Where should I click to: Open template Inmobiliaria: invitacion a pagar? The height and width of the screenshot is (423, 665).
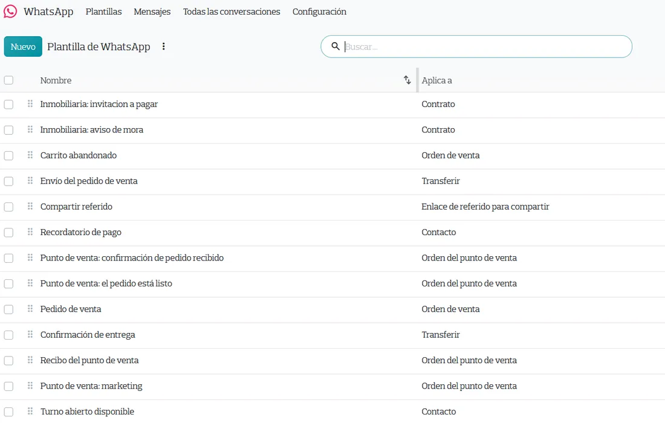(x=99, y=105)
